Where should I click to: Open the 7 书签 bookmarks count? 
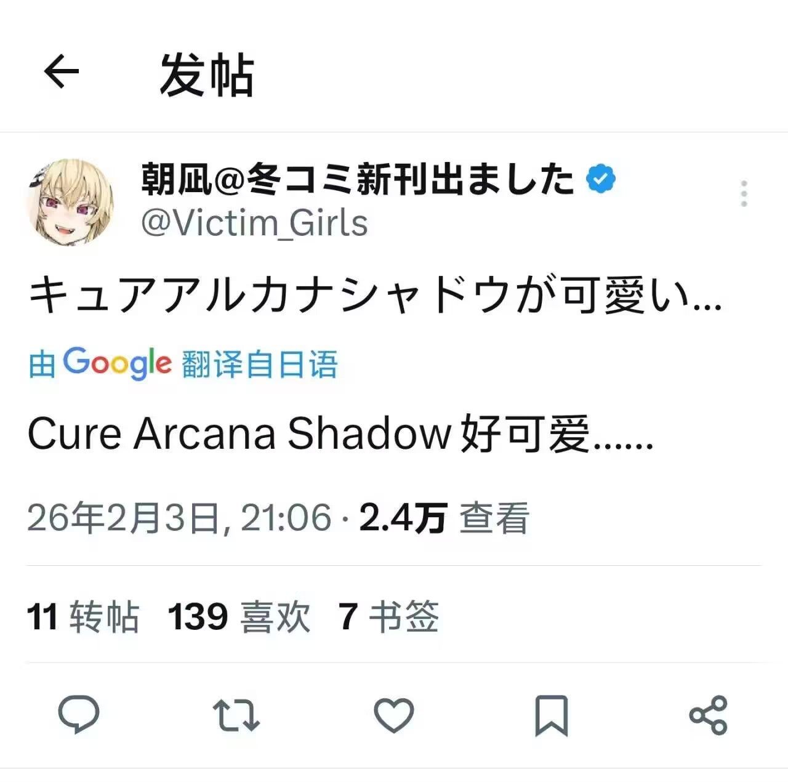(x=388, y=616)
